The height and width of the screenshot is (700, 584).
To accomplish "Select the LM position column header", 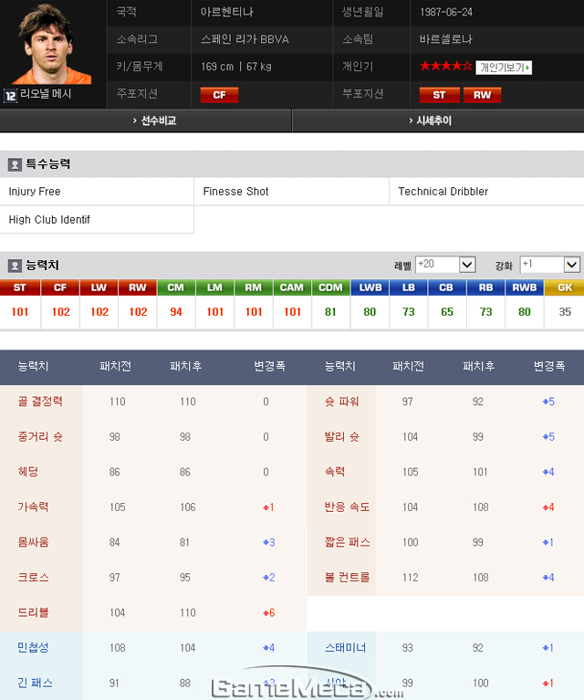I will point(214,287).
